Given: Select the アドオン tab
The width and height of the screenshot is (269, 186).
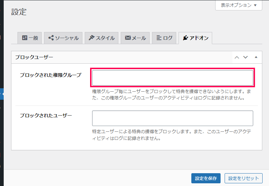Looking at the screenshot, I should [195, 38].
